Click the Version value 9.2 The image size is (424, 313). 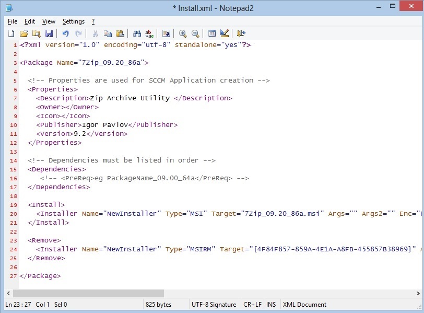pyautogui.click(x=80, y=134)
